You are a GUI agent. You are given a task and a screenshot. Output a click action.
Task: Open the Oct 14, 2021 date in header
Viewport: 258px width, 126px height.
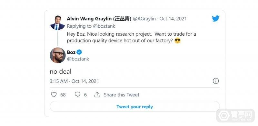click(173, 19)
